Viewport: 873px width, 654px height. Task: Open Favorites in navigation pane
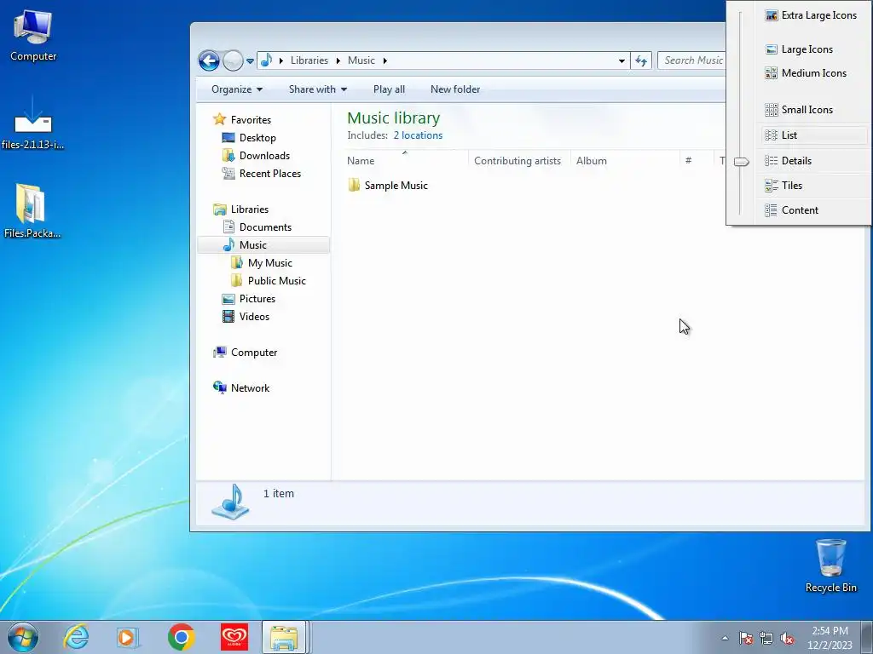[251, 119]
